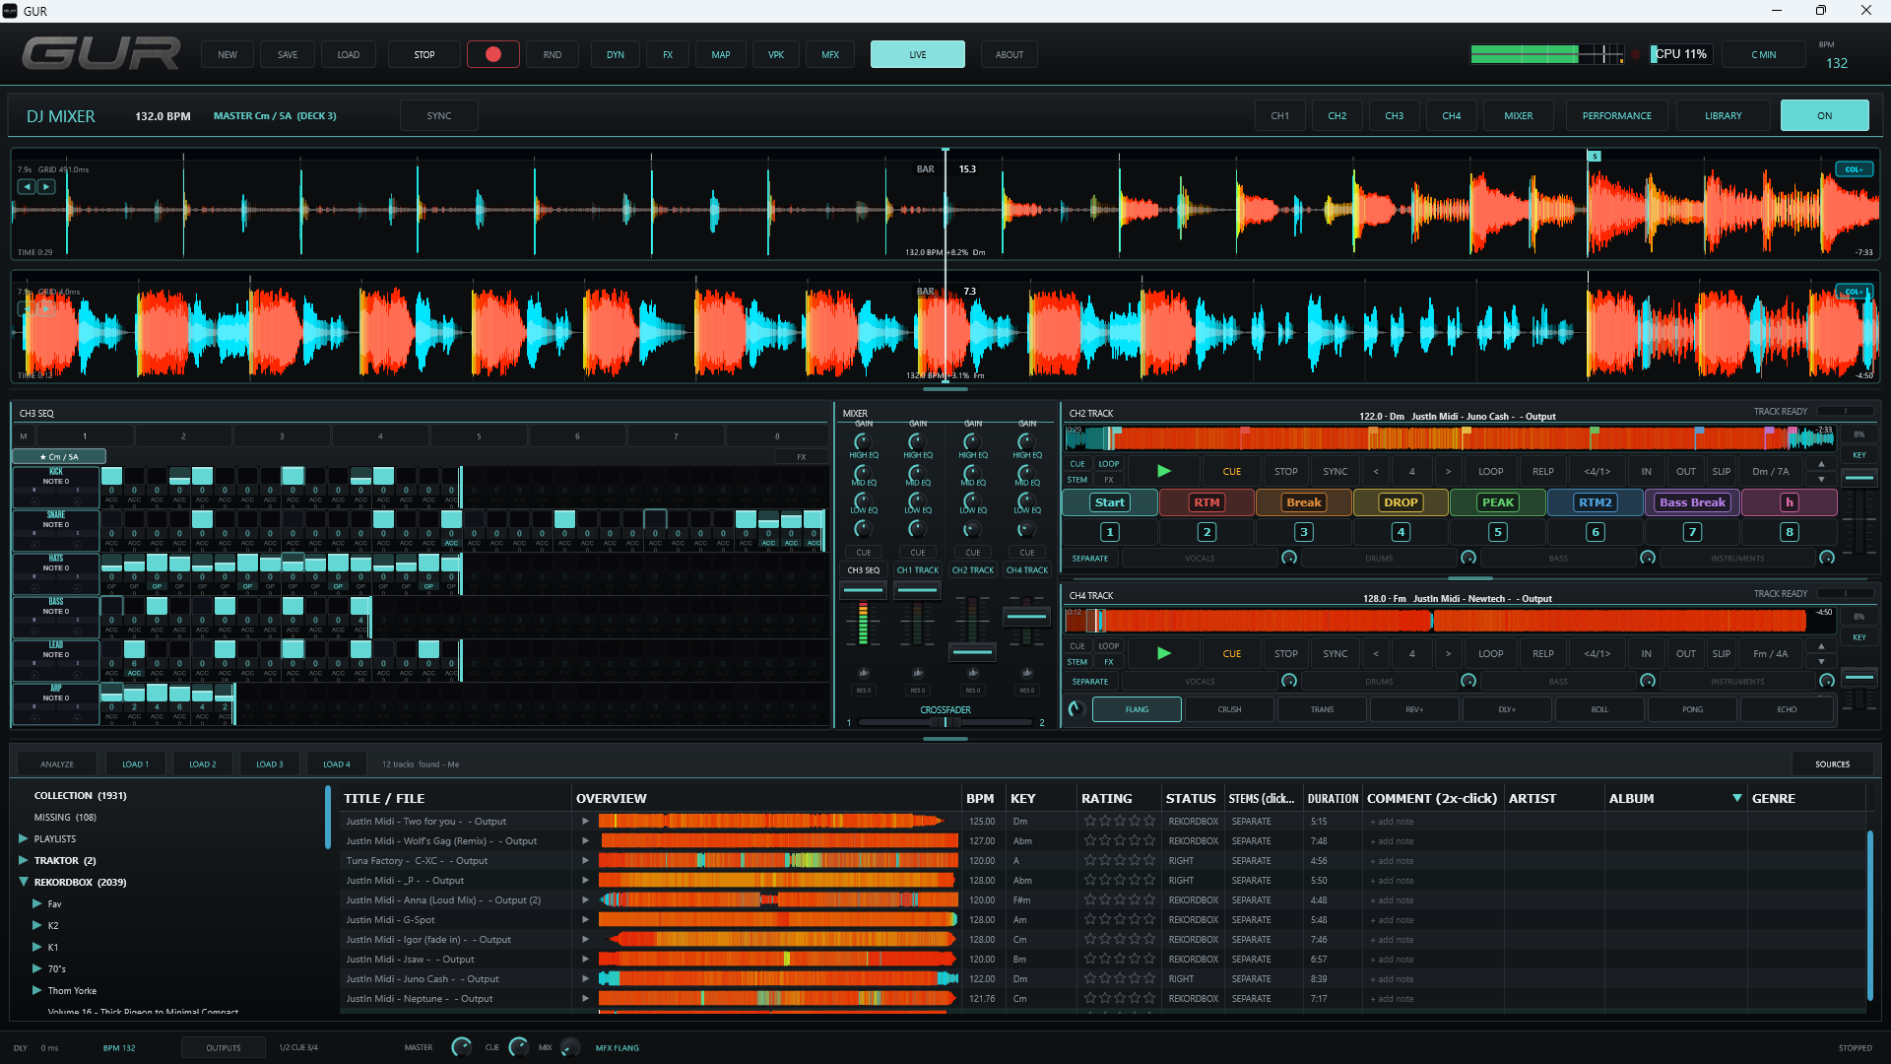The image size is (1891, 1064).
Task: Play the CH2 track deck
Action: 1164,471
